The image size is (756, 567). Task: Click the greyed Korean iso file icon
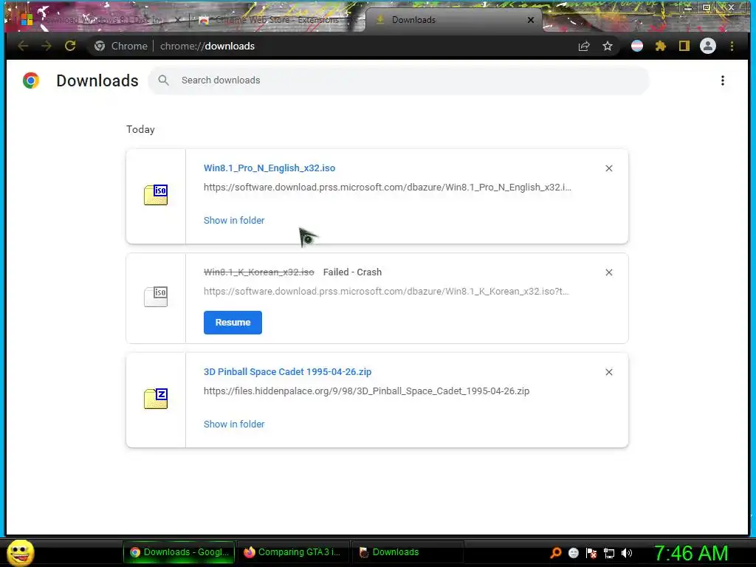156,297
